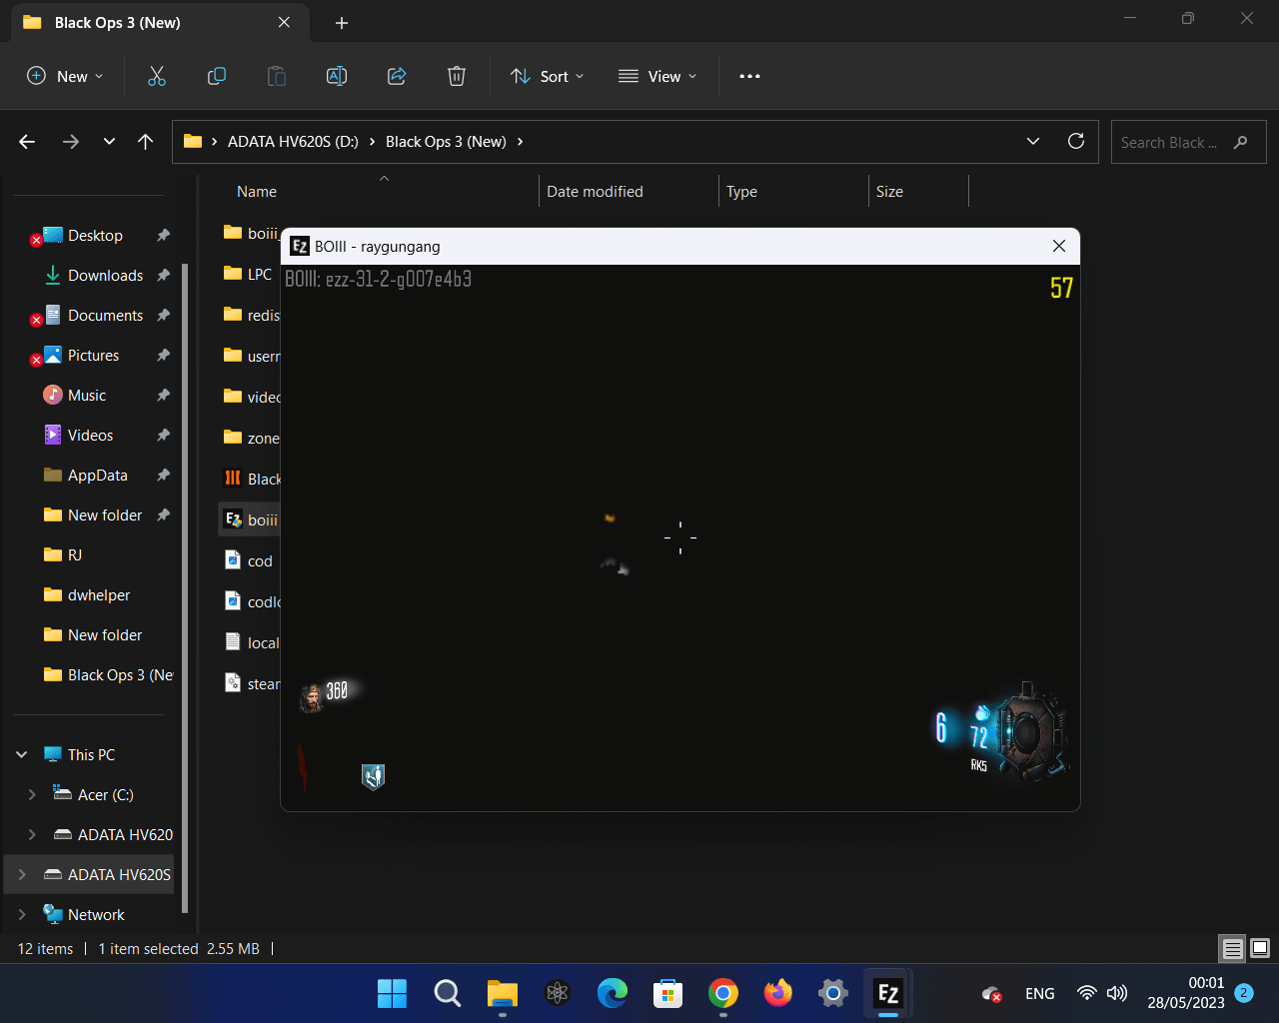Click the atom app icon on taskbar

[558, 993]
